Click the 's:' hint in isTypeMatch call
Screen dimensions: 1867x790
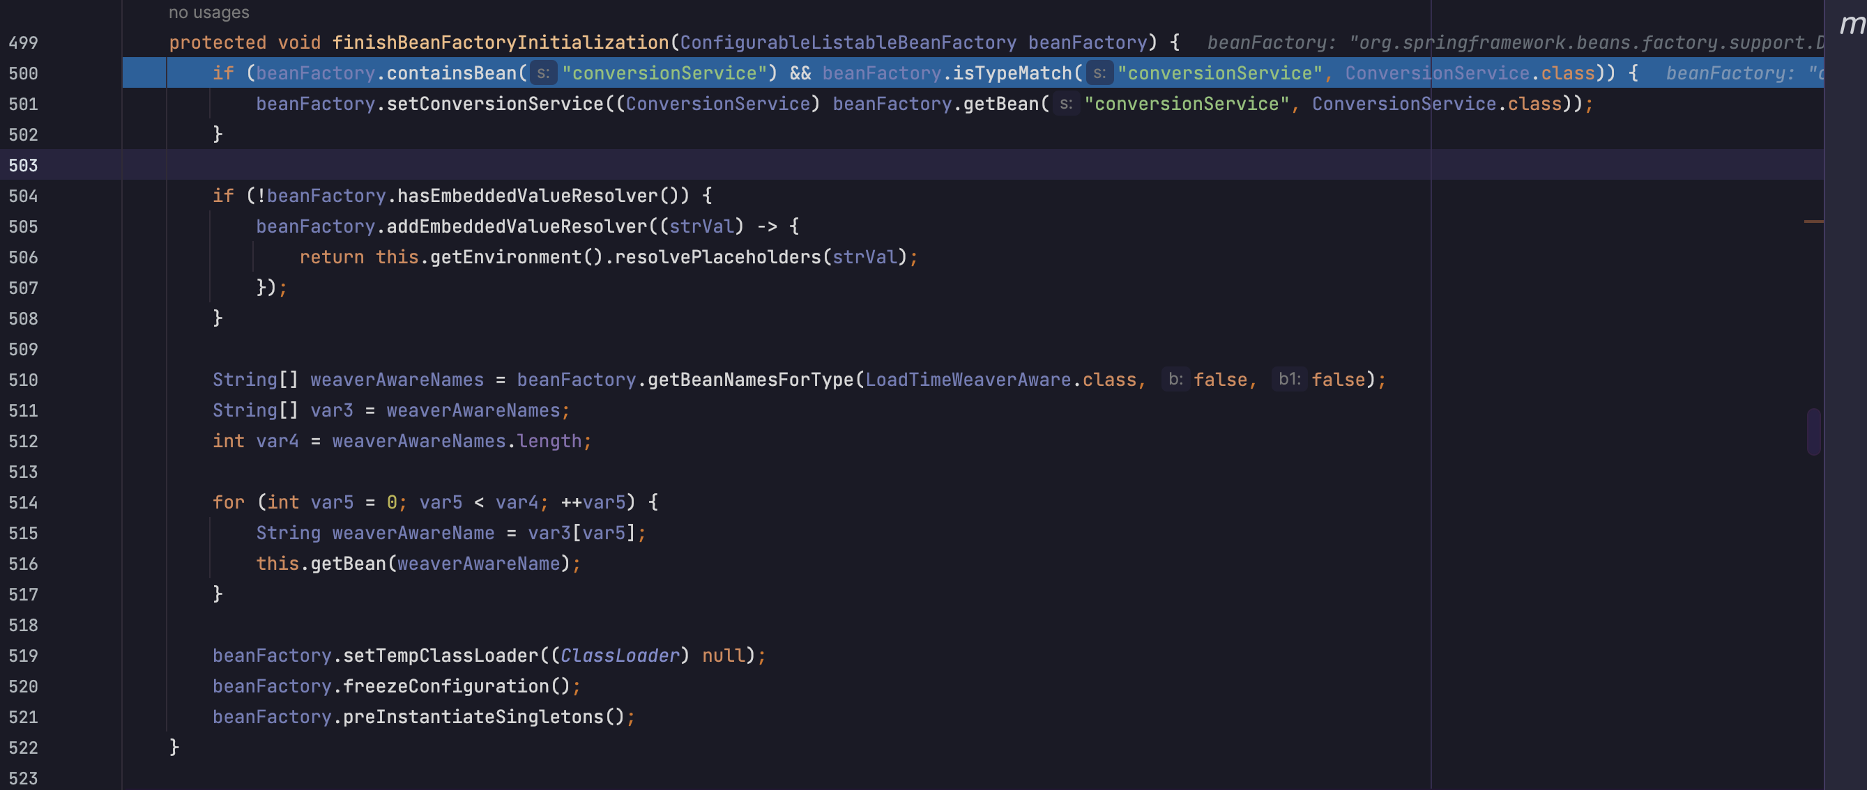1099,73
